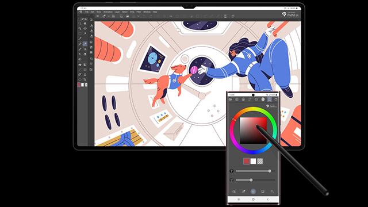Click the Clip Studio logo icon beside File
368x207 pixels.
[x=80, y=11]
